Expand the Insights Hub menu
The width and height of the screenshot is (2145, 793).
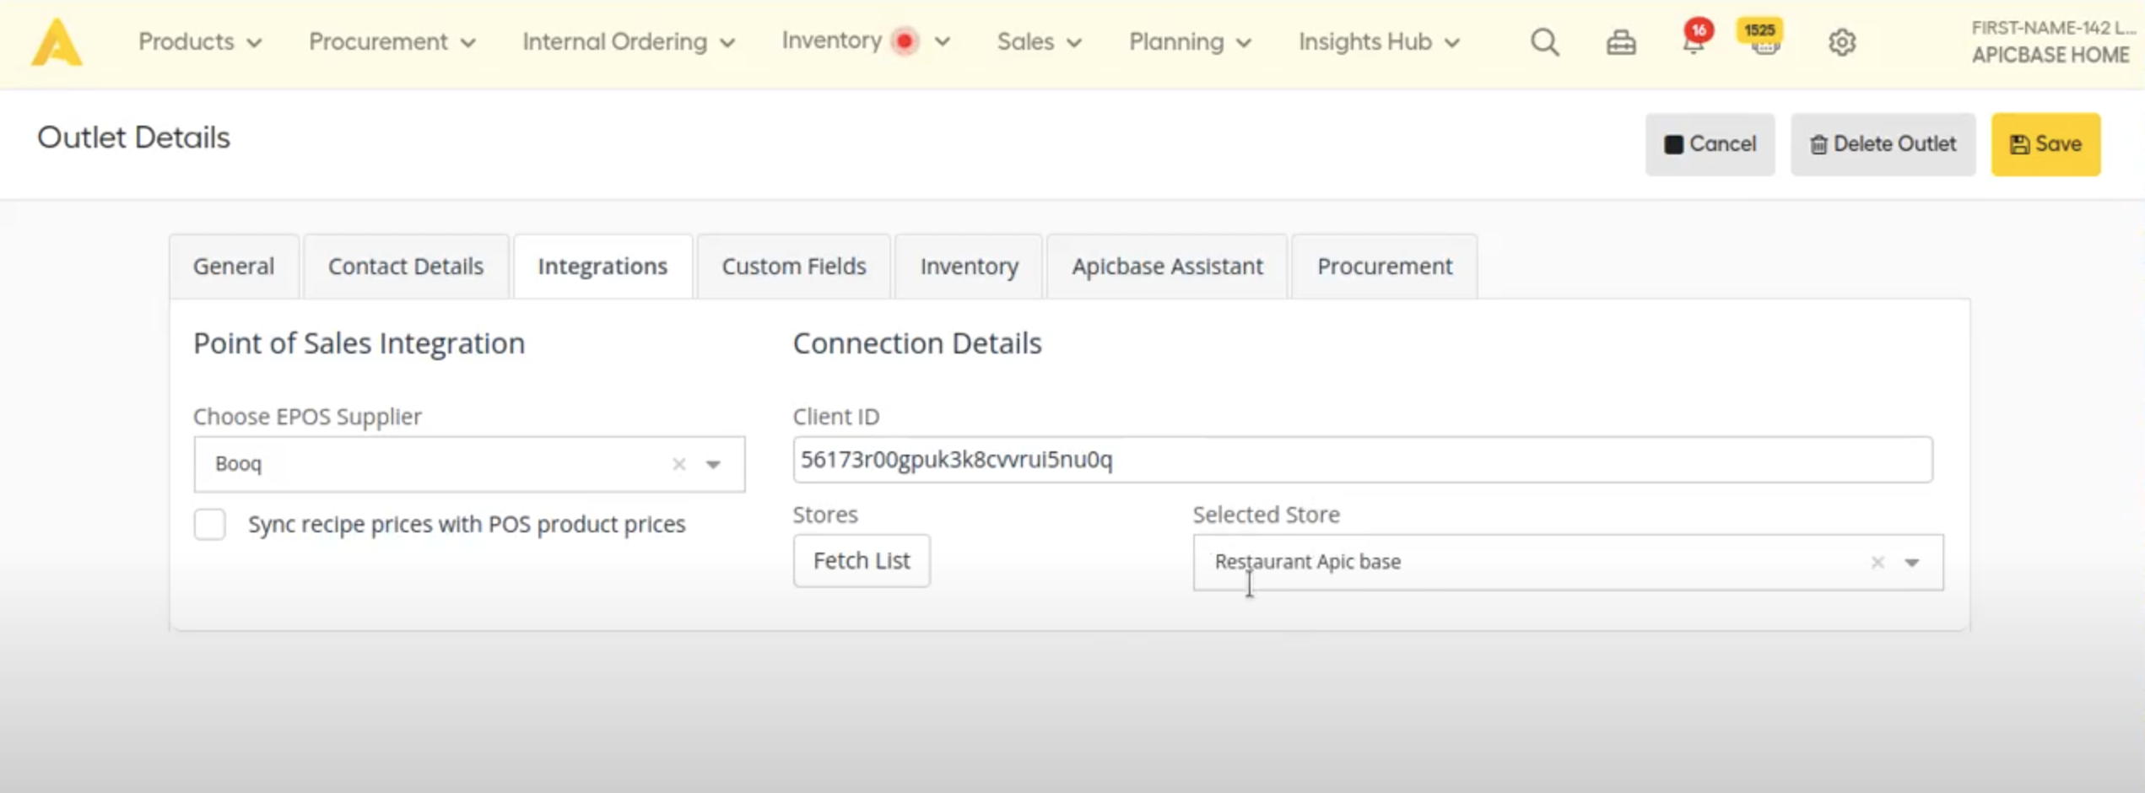point(1379,41)
